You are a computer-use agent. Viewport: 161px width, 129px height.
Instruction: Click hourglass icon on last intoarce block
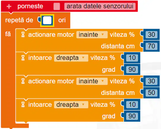pos(23,105)
